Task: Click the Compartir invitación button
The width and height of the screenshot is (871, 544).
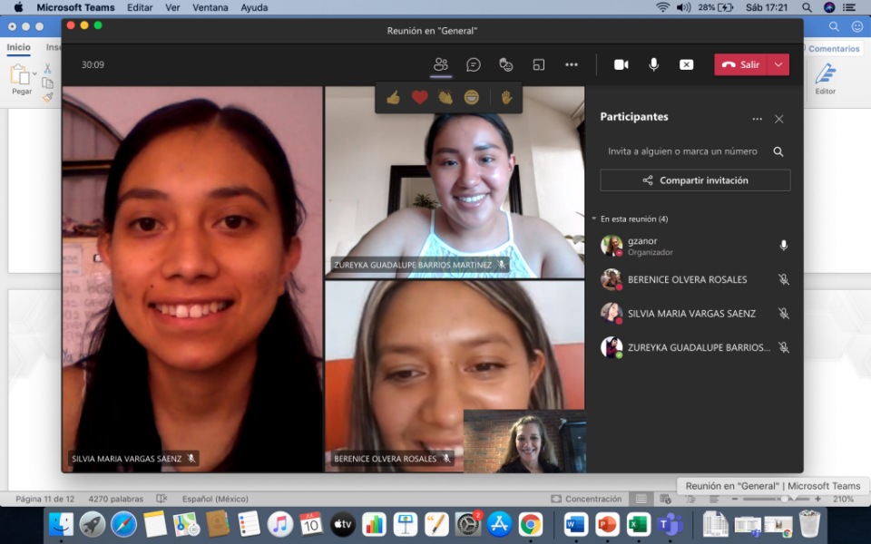Action: [695, 180]
